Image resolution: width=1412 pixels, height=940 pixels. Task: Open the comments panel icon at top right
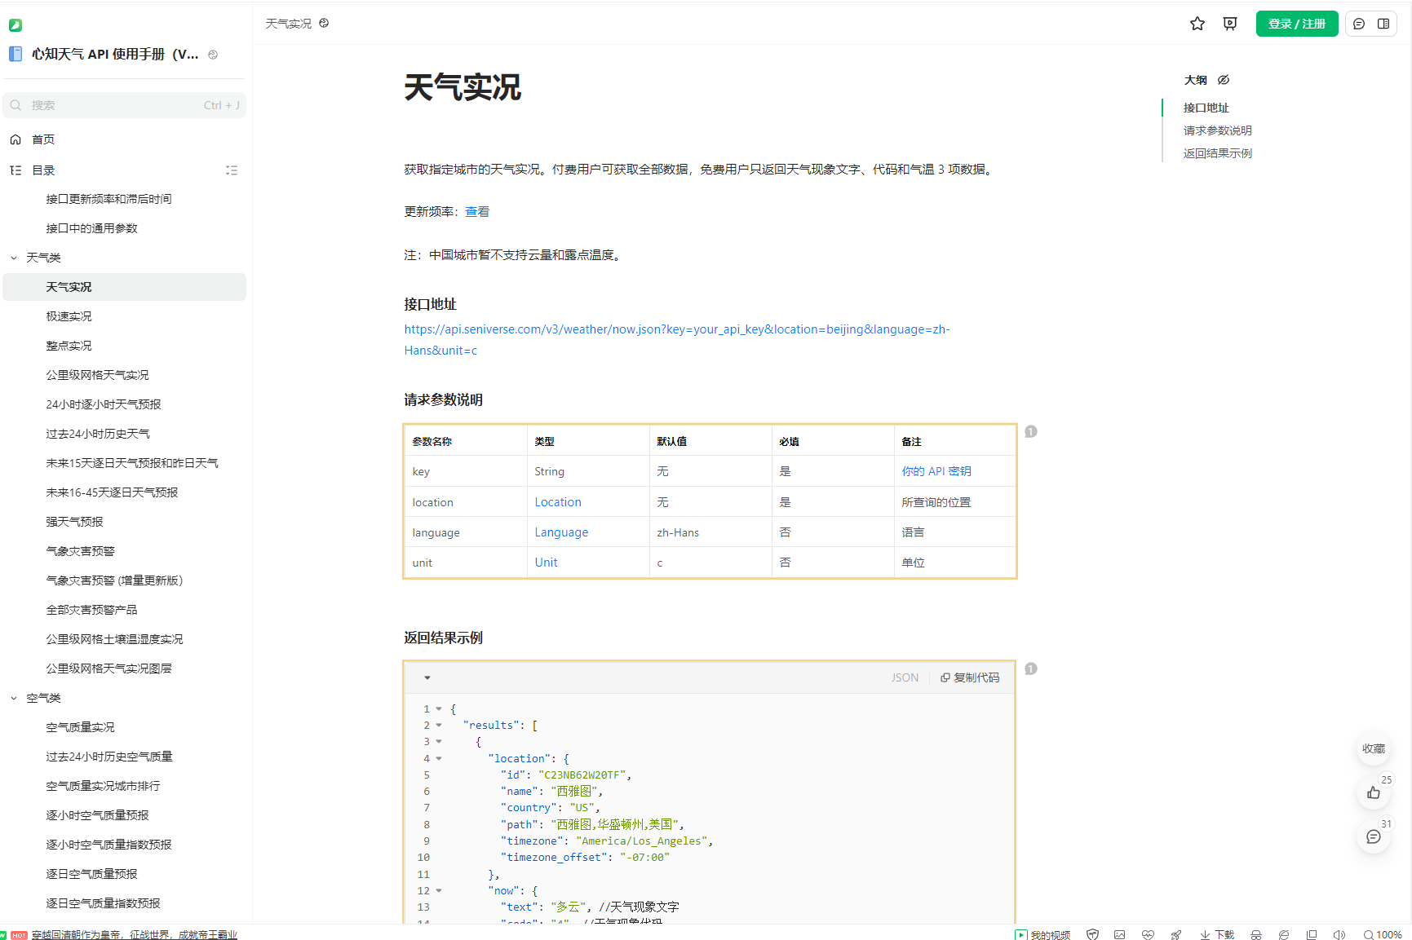1359,24
